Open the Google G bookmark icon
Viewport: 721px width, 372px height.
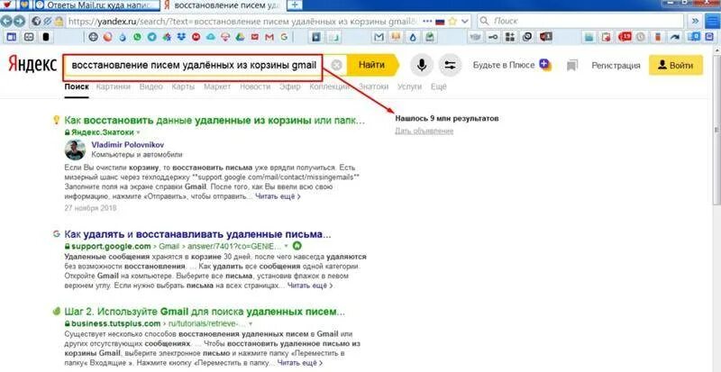tap(284, 37)
